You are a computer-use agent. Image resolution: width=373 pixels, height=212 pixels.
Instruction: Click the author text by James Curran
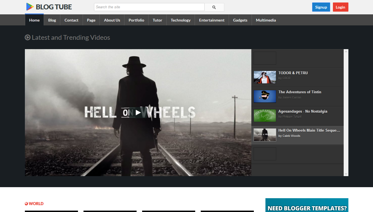pyautogui.click(x=290, y=97)
